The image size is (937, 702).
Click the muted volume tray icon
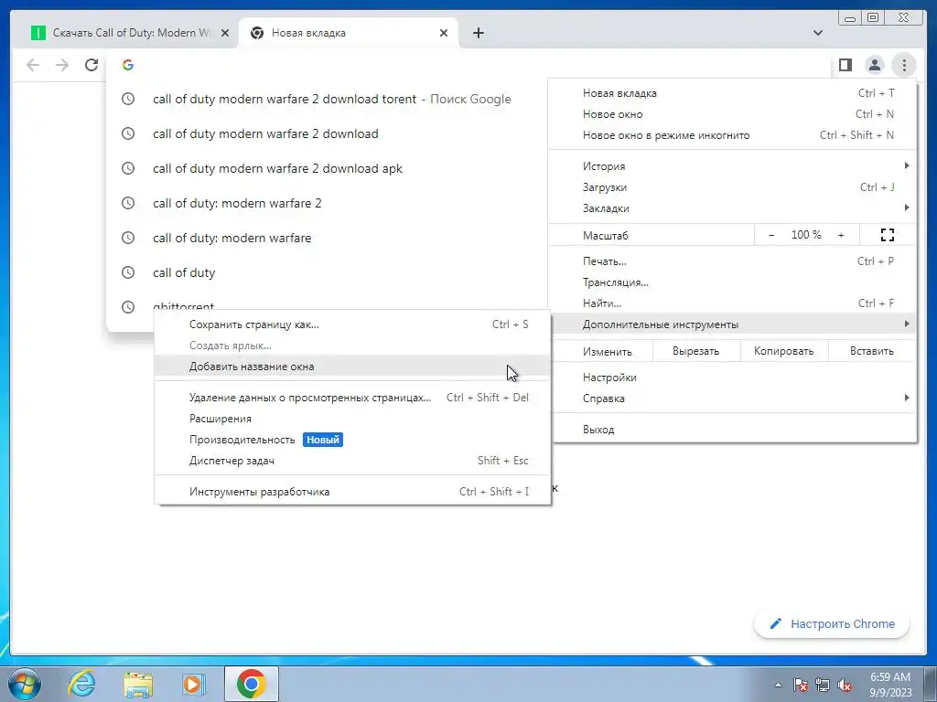pyautogui.click(x=845, y=685)
